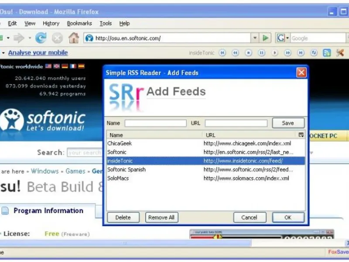The height and width of the screenshot is (262, 349).
Task: Click the blue Add Feeds RSS icon
Action: click(327, 53)
